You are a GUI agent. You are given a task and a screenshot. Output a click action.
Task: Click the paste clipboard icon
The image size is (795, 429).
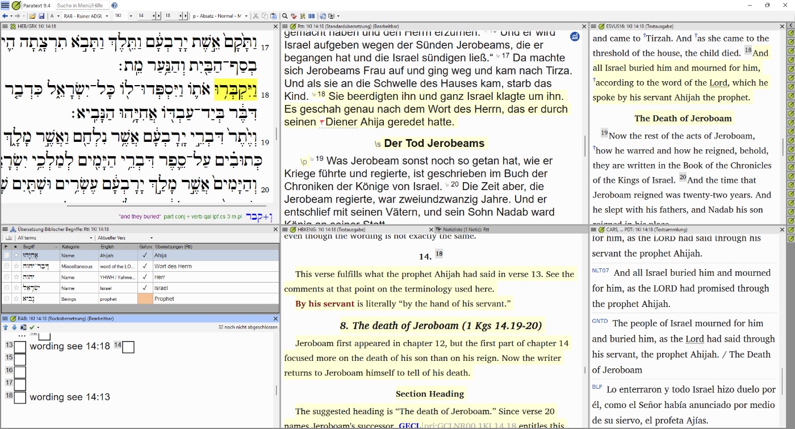click(x=274, y=16)
